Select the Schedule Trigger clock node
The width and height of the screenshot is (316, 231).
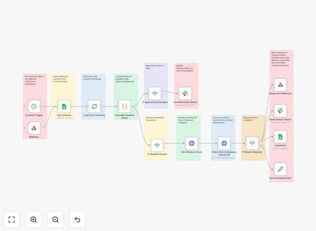34,107
